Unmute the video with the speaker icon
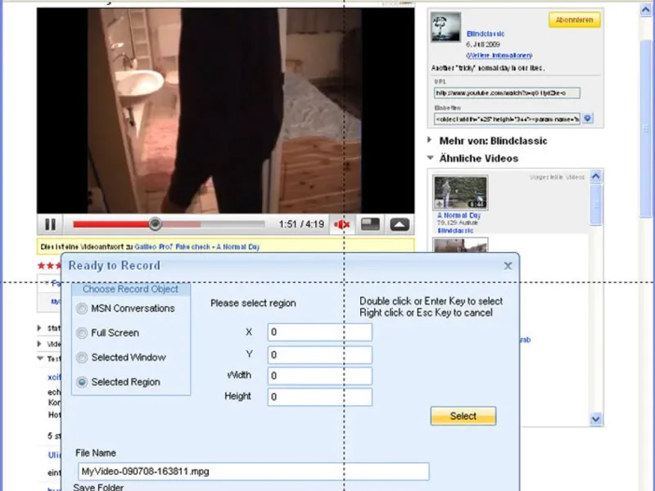The image size is (655, 491). [342, 224]
